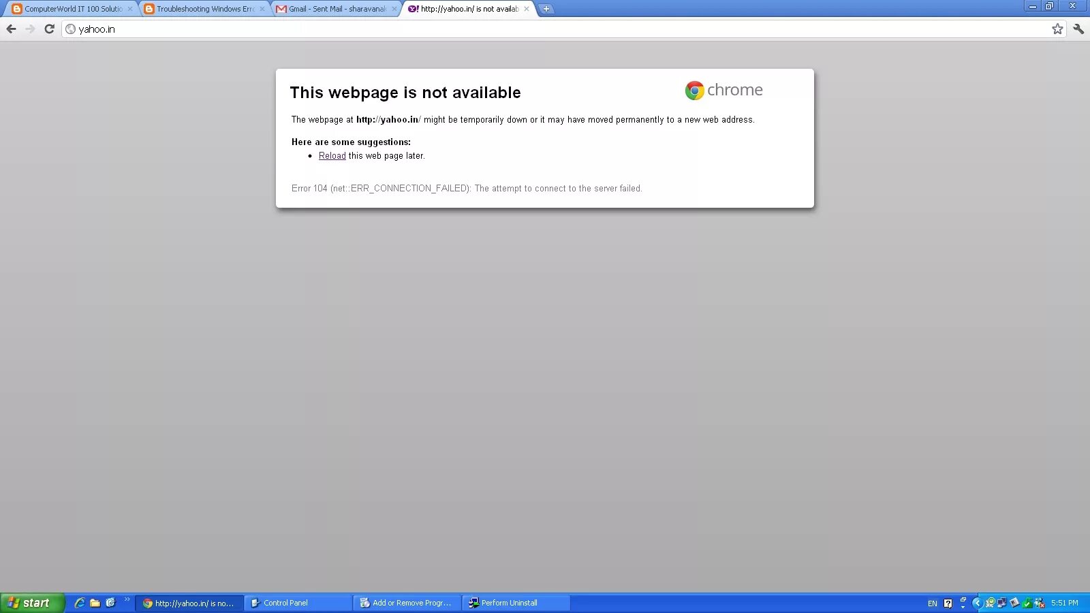Close the Chrome browser window

pos(1073,6)
